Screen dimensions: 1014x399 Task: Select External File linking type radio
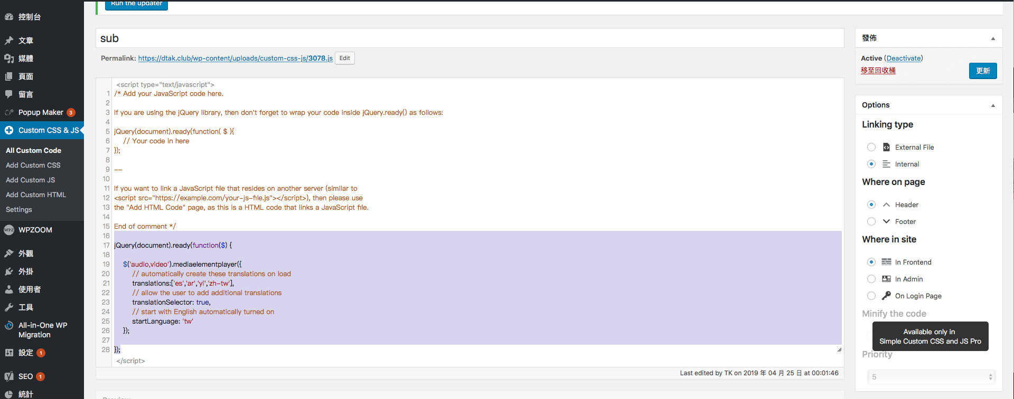pos(871,147)
